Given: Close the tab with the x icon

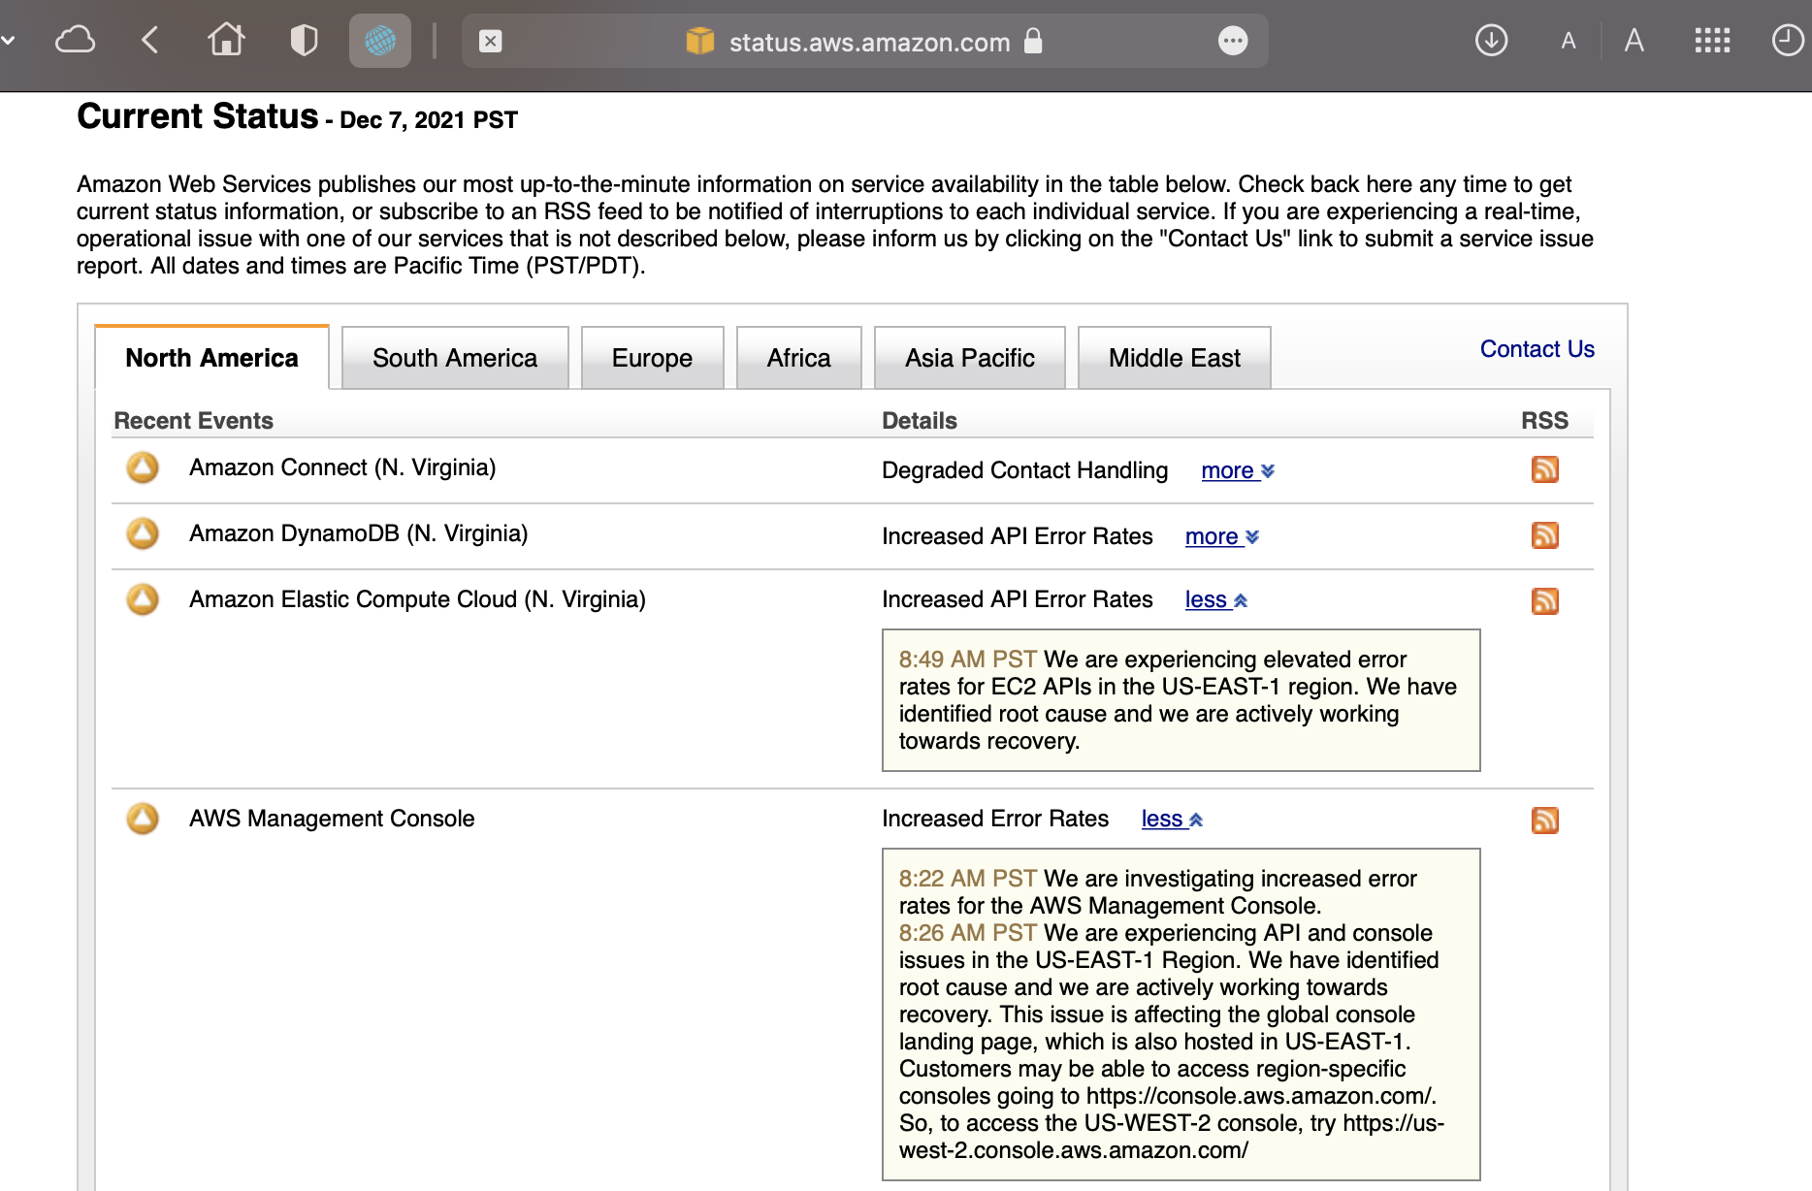Looking at the screenshot, I should 491,41.
